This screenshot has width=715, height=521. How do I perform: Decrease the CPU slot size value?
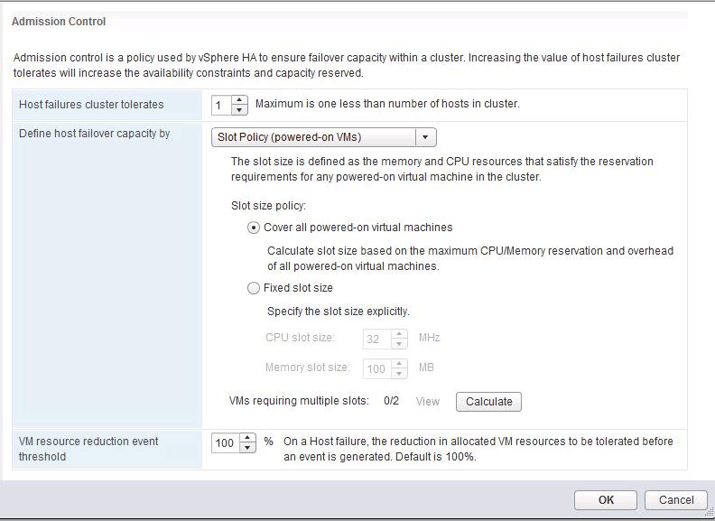coord(399,344)
